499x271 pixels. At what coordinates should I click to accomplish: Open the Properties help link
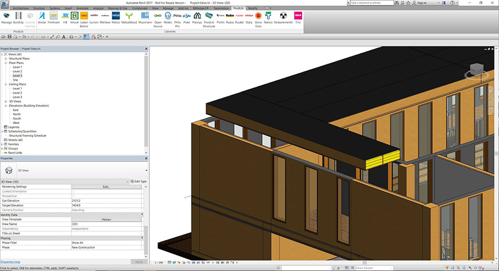coord(11,262)
